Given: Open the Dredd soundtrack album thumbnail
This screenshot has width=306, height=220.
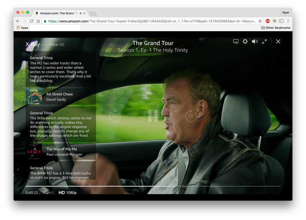Looking at the screenshot, I should [x=34, y=151].
